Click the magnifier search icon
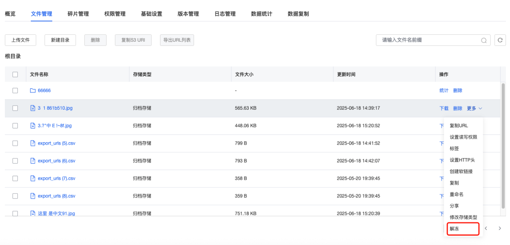The width and height of the screenshot is (510, 245). [x=484, y=40]
